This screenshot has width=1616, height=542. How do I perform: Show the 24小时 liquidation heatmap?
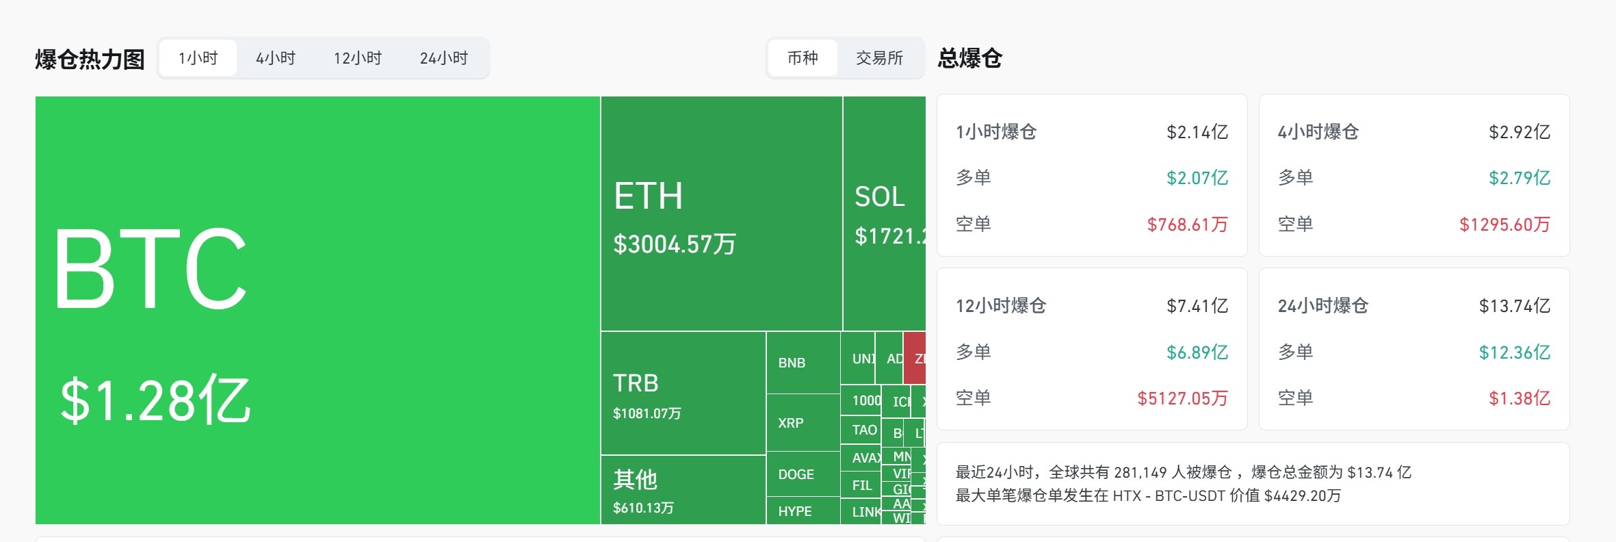[x=444, y=58]
